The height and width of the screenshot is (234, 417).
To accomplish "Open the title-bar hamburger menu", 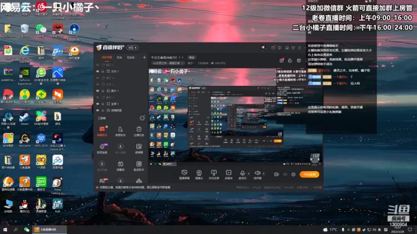I will 300,48.
